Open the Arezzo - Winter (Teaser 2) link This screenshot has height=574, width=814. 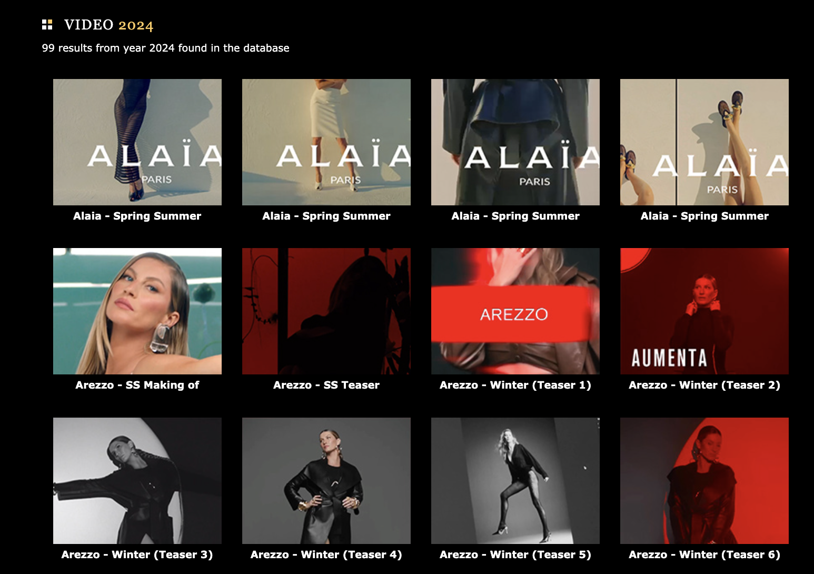pyautogui.click(x=704, y=385)
